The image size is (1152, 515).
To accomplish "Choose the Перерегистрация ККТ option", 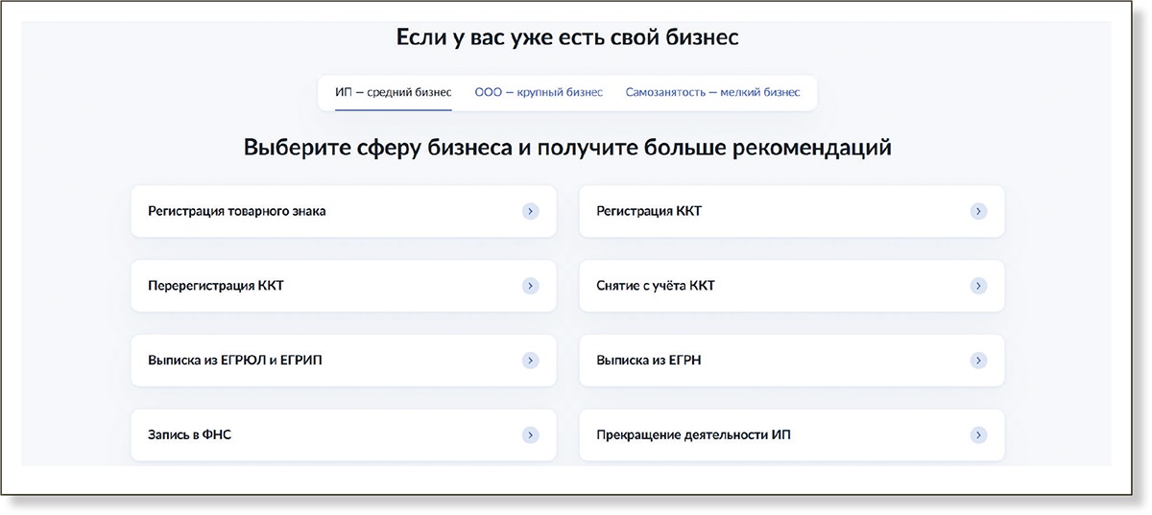I will tap(216, 286).
